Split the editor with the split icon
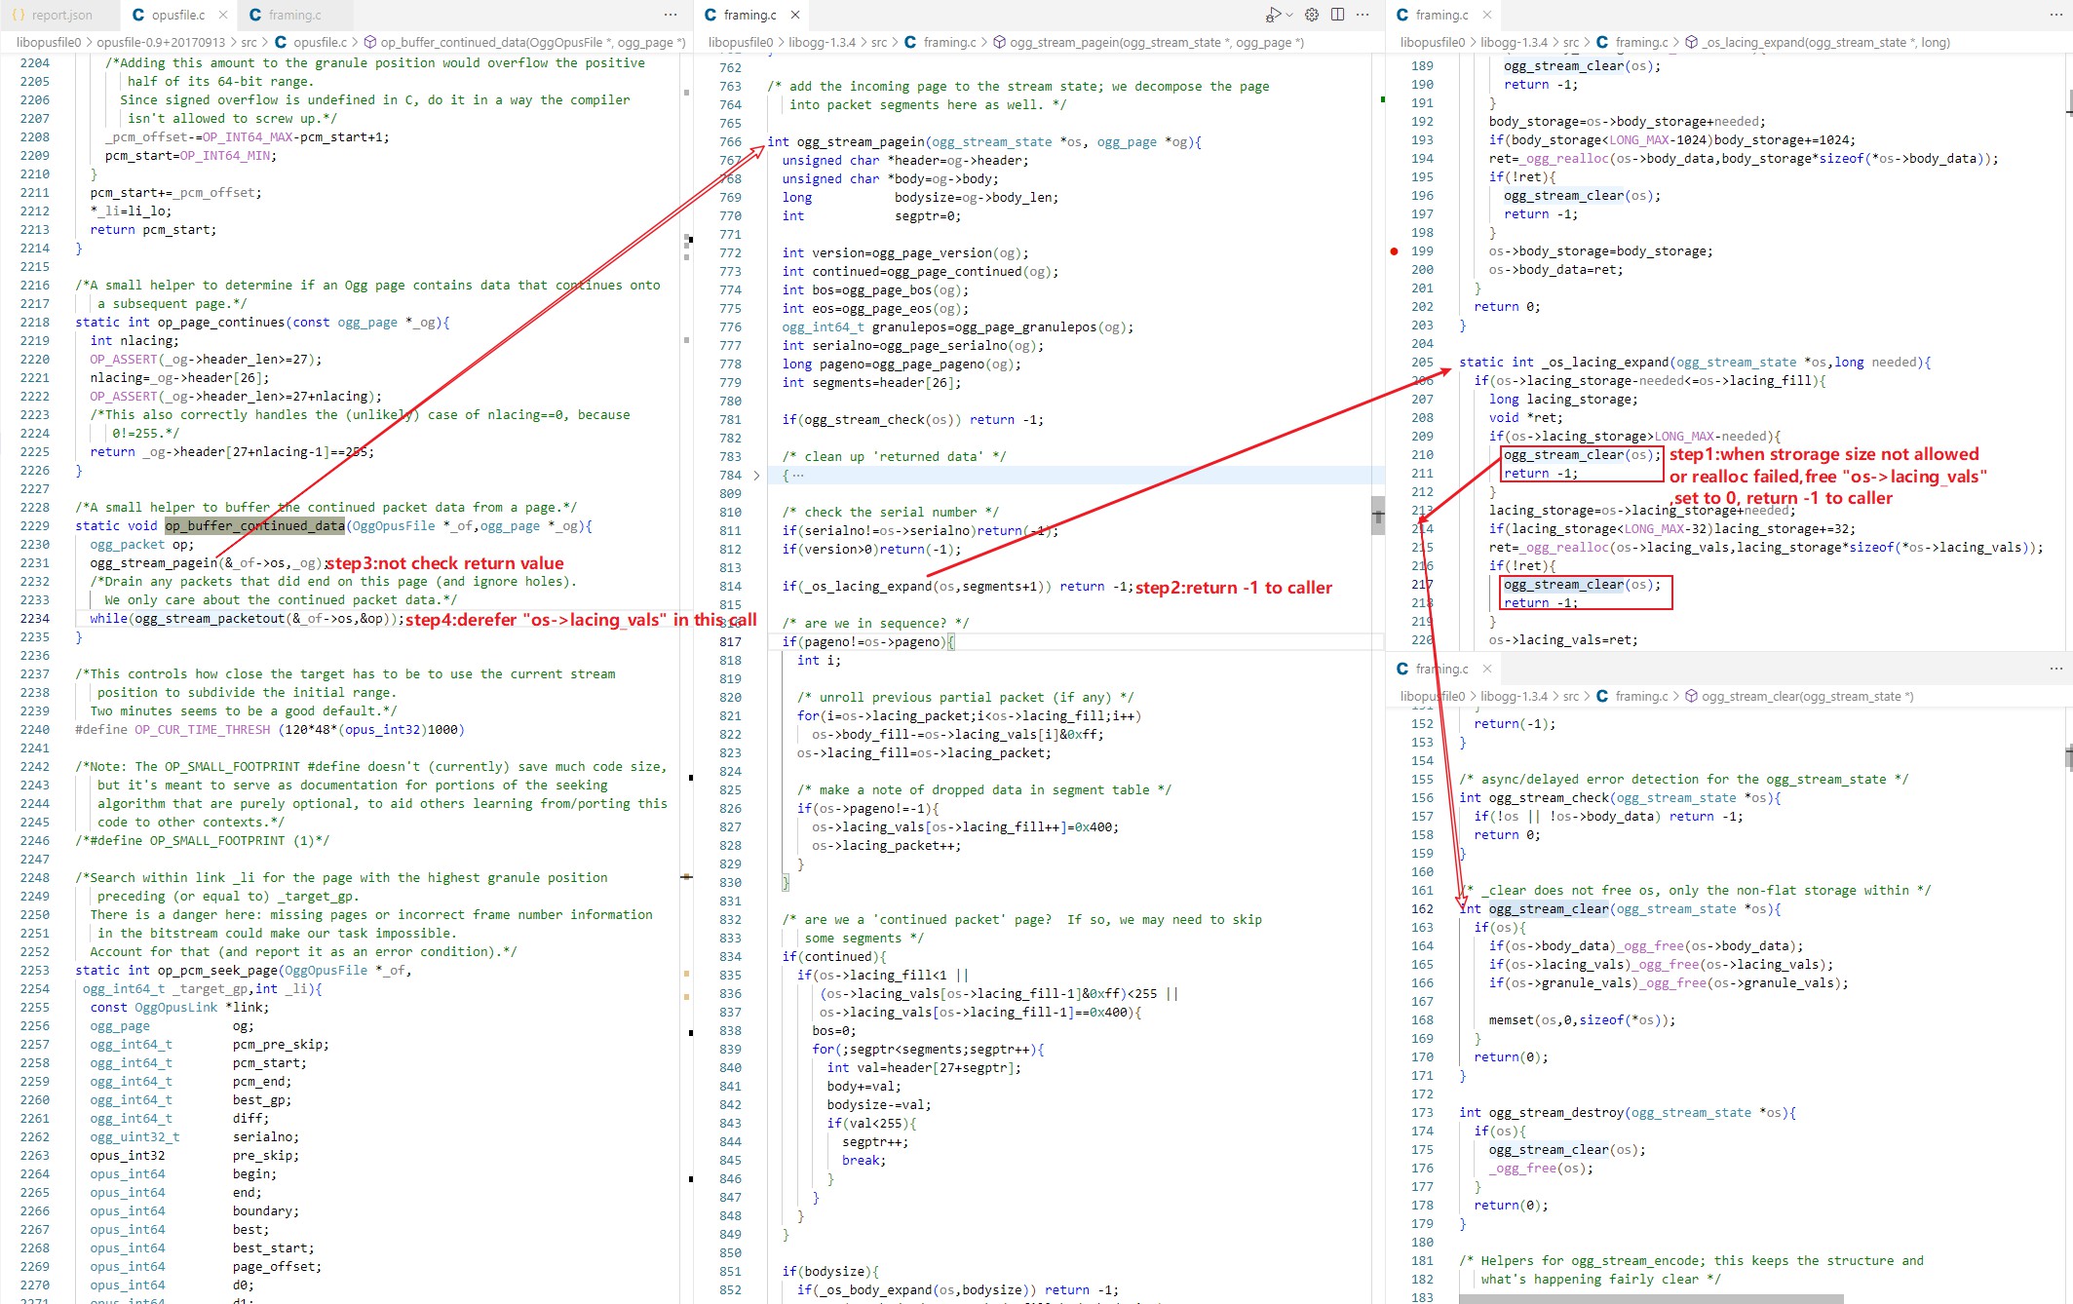Image resolution: width=2073 pixels, height=1304 pixels. pyautogui.click(x=1337, y=15)
